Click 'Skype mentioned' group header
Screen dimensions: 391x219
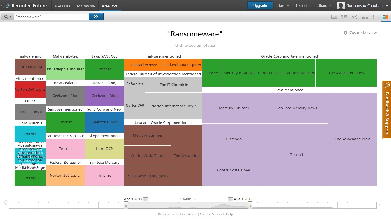tap(104, 136)
